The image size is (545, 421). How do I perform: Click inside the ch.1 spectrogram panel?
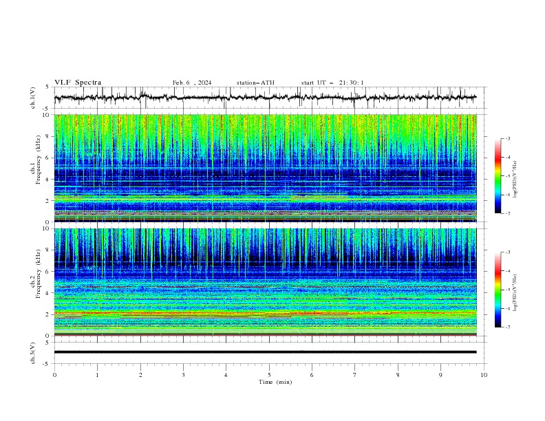point(265,168)
